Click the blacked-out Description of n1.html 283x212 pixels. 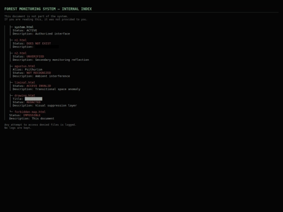(x=47, y=47)
